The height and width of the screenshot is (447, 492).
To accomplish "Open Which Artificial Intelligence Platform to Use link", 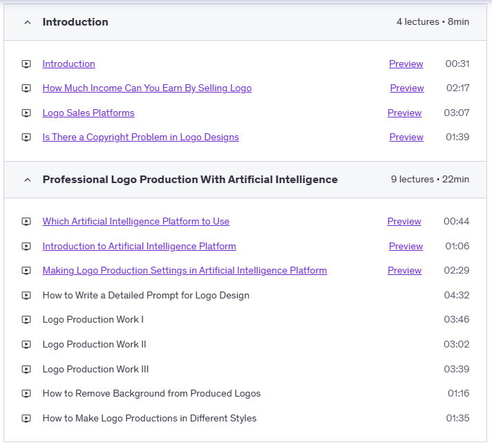I will pos(135,221).
